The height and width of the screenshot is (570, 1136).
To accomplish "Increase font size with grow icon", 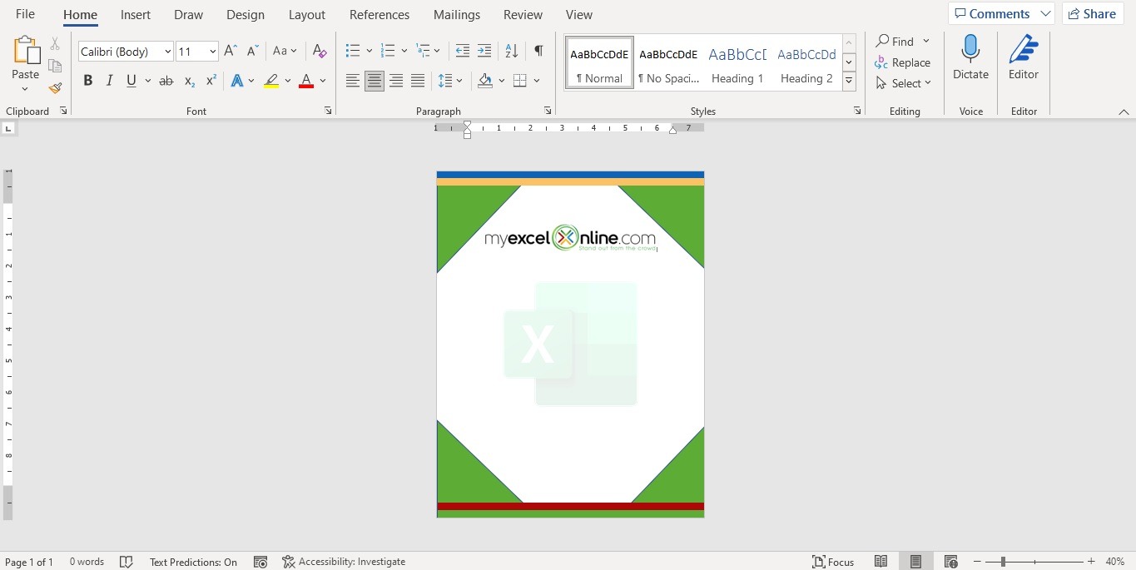I will 231,52.
